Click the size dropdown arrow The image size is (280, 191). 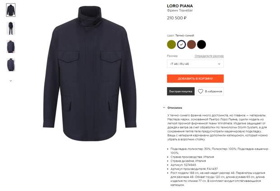(x=219, y=64)
